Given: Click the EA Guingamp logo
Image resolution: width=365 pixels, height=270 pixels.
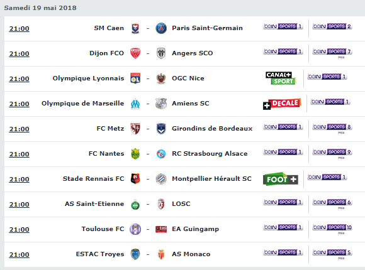Looking at the screenshot, I should (161, 229).
